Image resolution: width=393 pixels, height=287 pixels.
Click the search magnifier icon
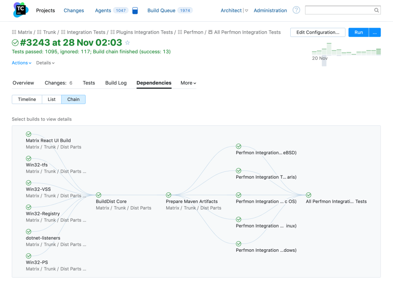click(x=377, y=10)
